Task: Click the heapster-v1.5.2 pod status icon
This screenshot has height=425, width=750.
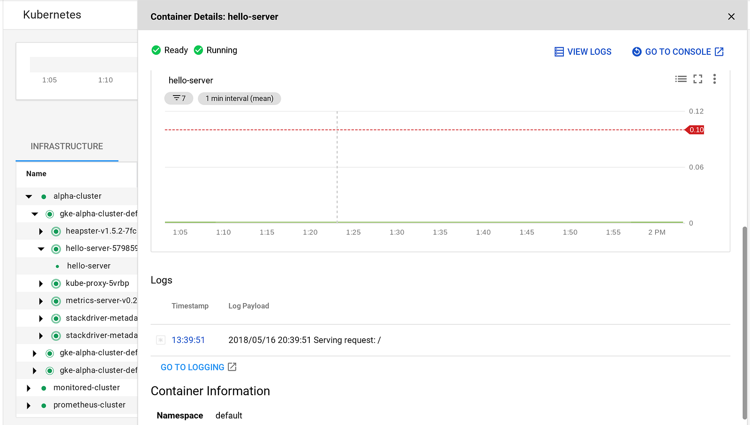Action: tap(56, 231)
